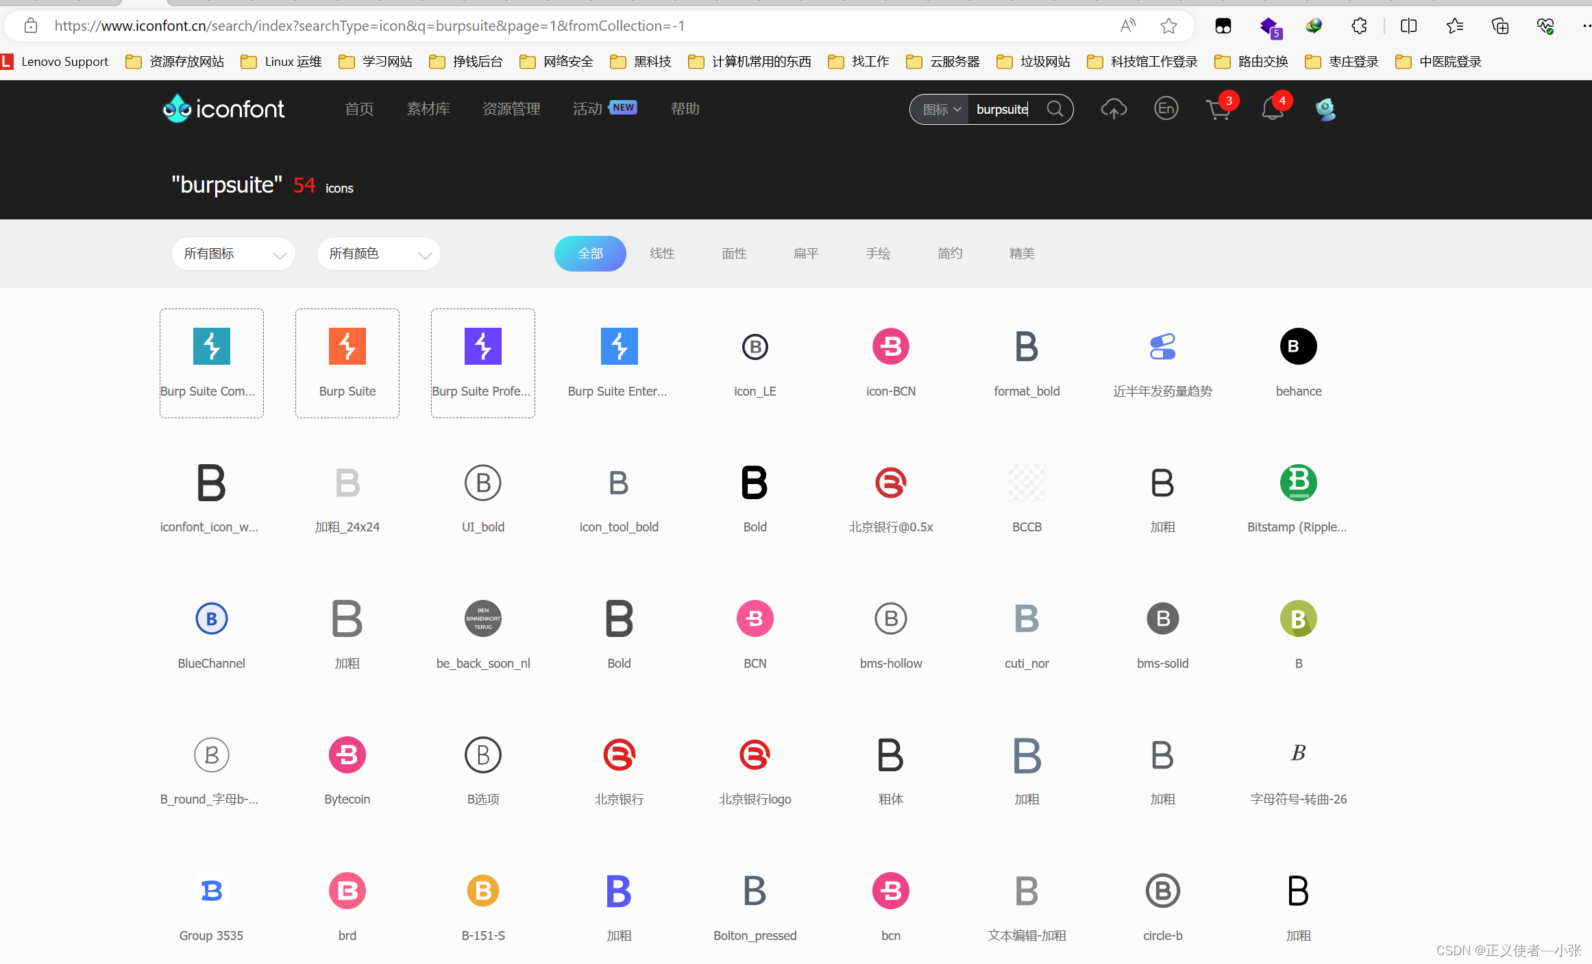Image resolution: width=1592 pixels, height=964 pixels.
Task: Open browser extensions puzzle icon
Action: tap(1359, 26)
